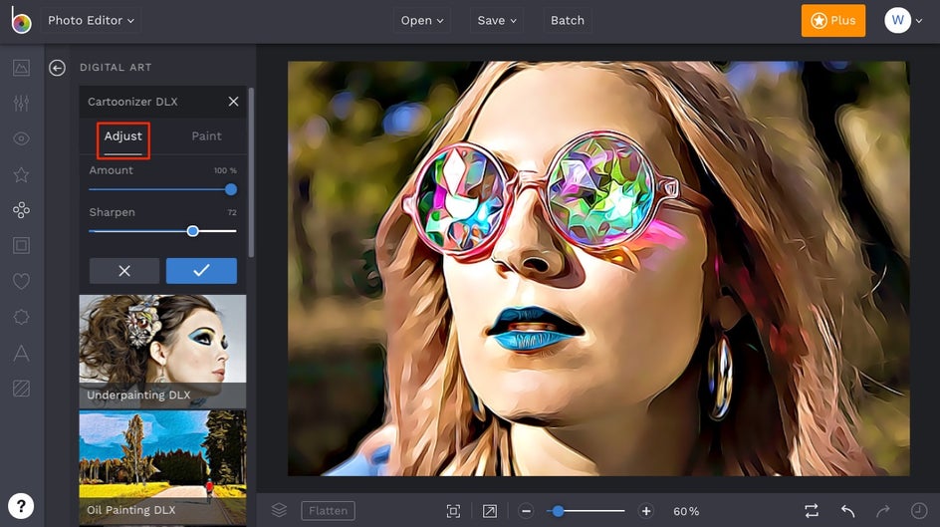Select the Effects star icon in sidebar
940x527 pixels.
21,174
